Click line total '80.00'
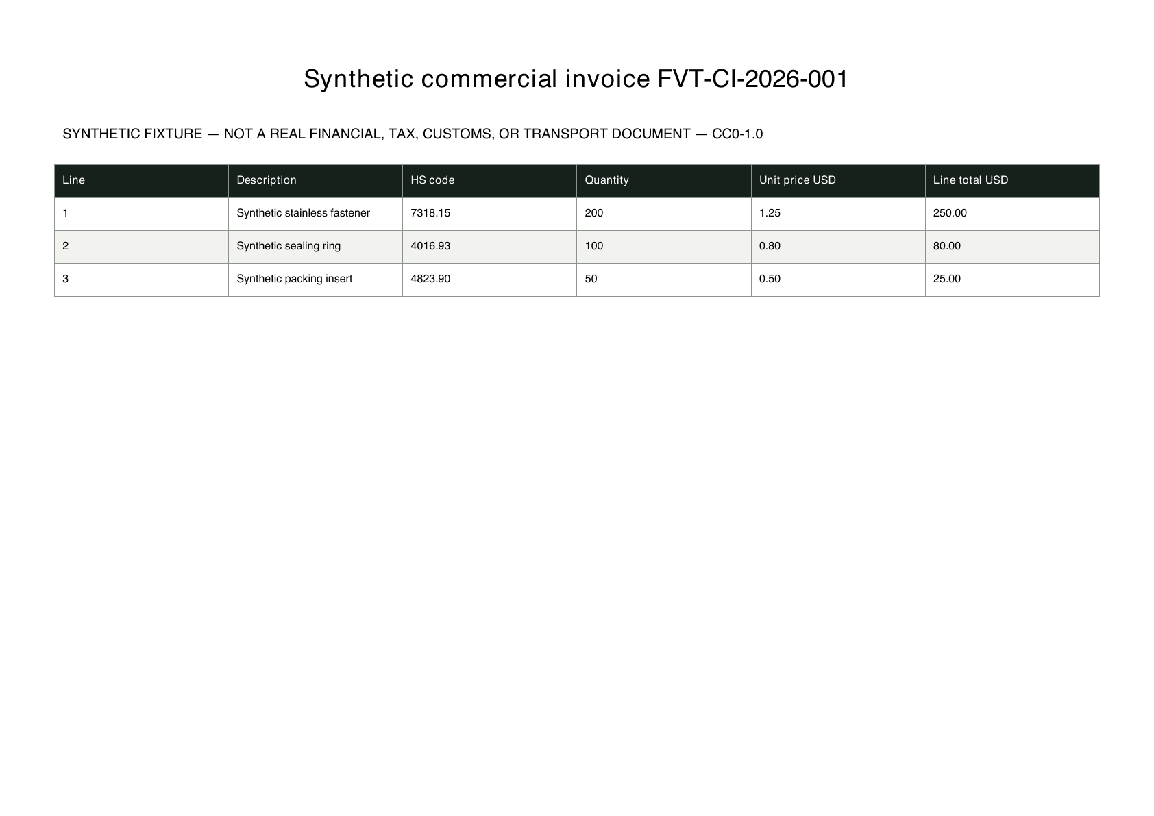1154x816 pixels. [947, 246]
